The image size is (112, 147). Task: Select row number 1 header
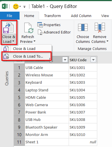[x=19, y=68]
